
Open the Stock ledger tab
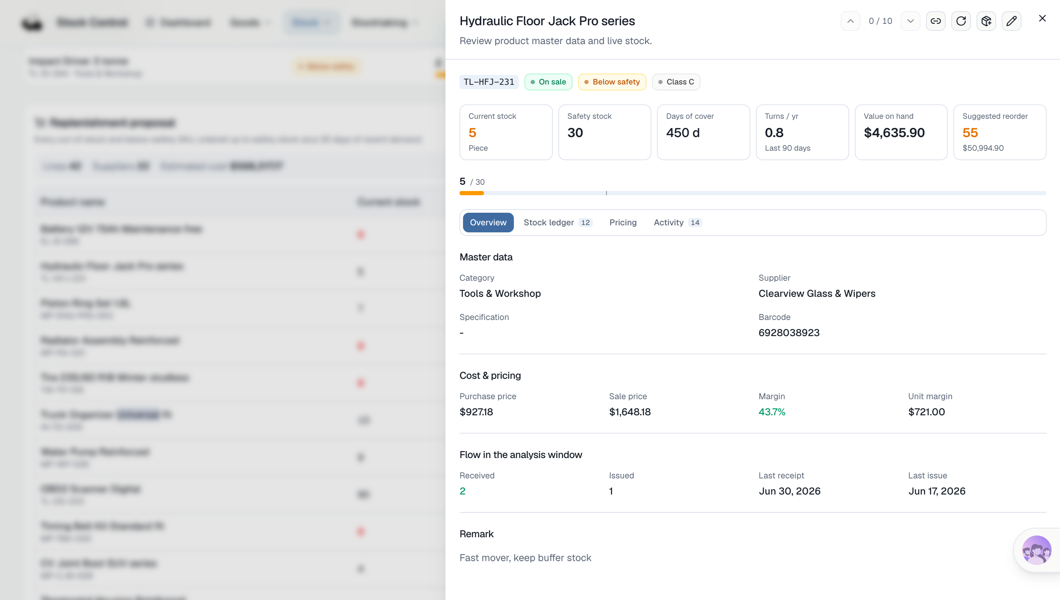click(x=558, y=223)
